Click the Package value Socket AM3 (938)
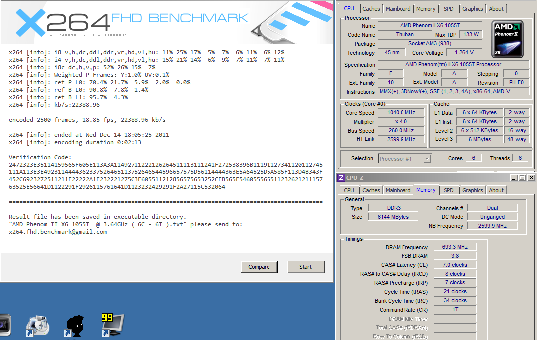This screenshot has width=537, height=340. 430,43
